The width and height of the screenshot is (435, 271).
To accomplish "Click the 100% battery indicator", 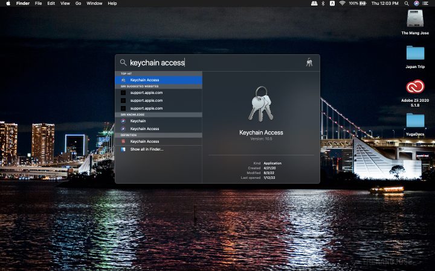I will point(358,4).
